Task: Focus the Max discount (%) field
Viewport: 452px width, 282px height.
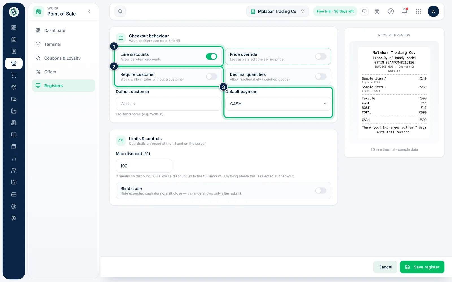Action: (x=144, y=166)
